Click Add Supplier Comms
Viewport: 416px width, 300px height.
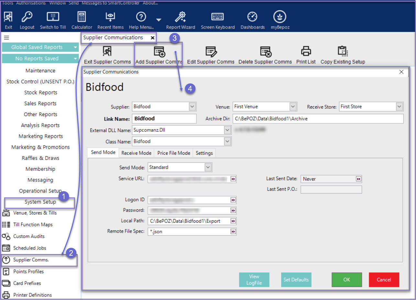159,55
